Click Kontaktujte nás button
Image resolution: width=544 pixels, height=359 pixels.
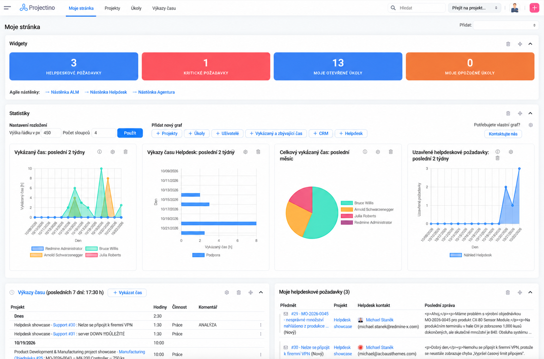pyautogui.click(x=503, y=134)
